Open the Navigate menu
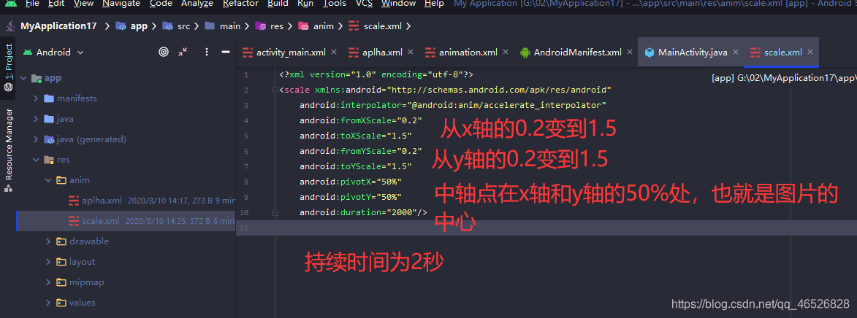Image resolution: width=857 pixels, height=318 pixels. coord(121,3)
